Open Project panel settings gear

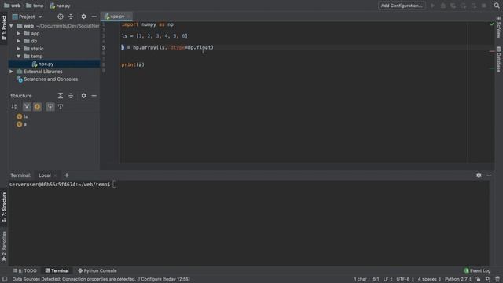click(x=83, y=17)
